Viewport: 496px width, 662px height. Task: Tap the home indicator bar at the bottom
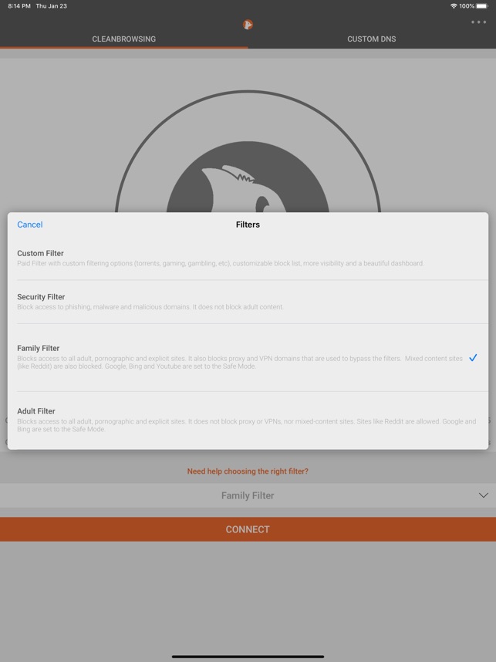248,657
